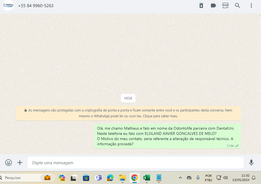The height and width of the screenshot is (184, 261).
Task: Click the cloud sync tray icon
Action: point(189,178)
